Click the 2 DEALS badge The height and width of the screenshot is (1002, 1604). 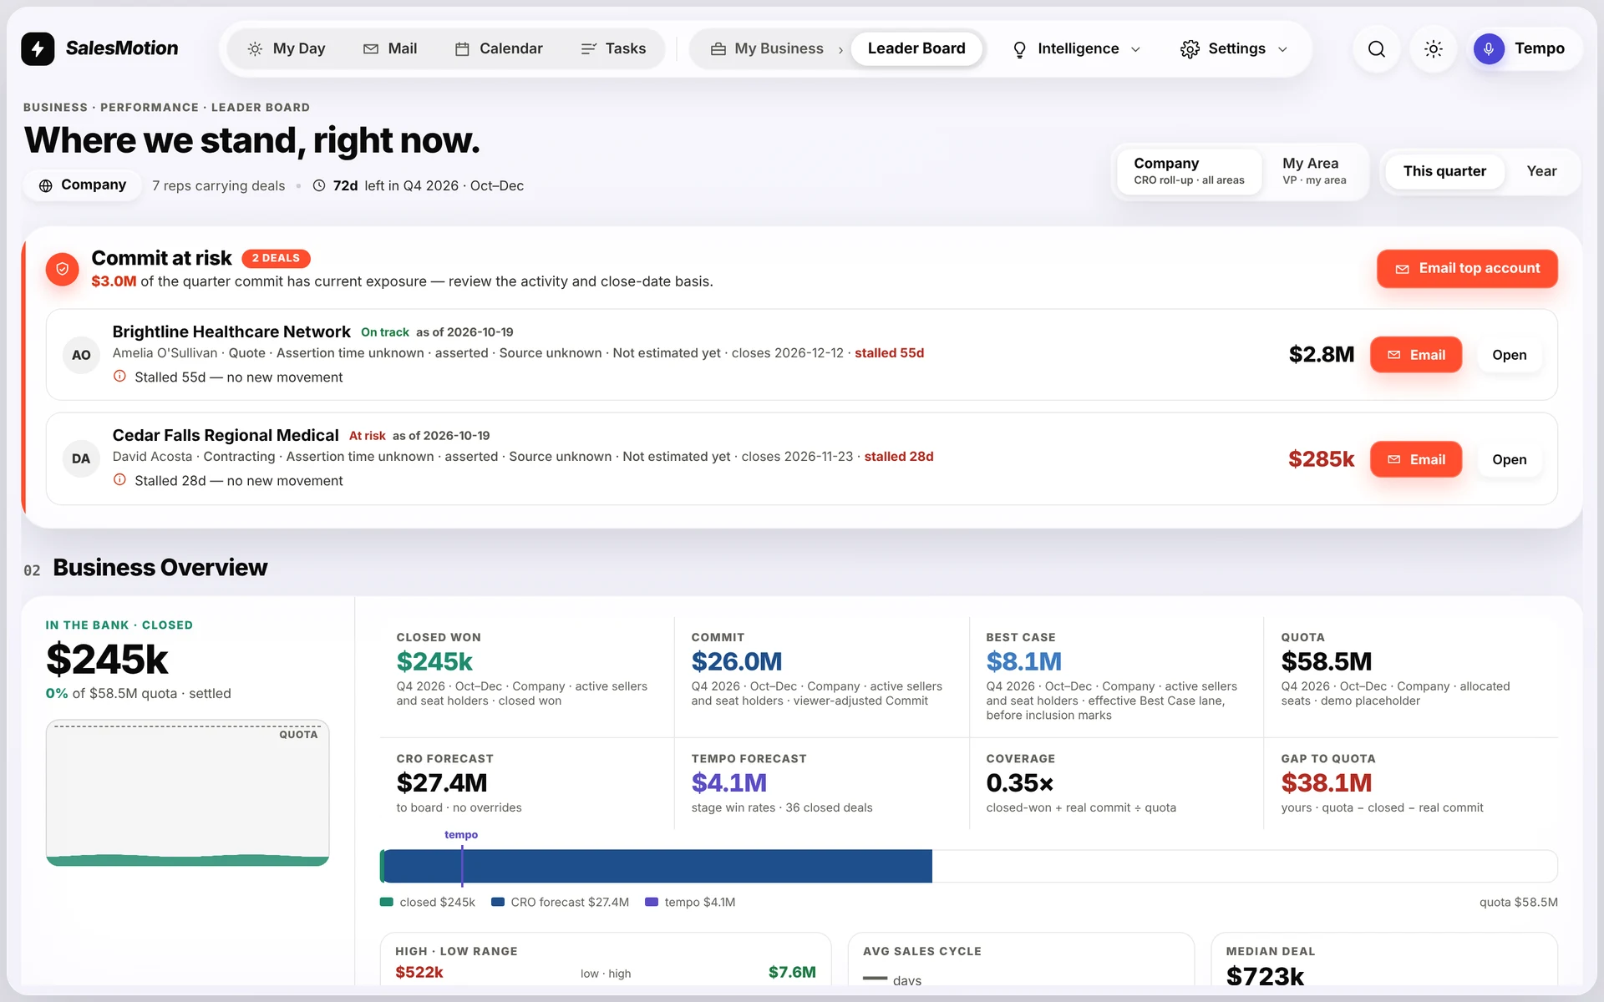click(x=276, y=258)
